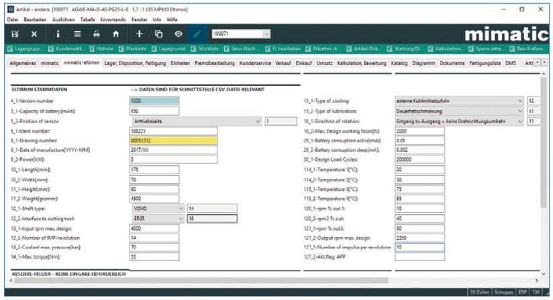553x300 pixels.
Task: Expand the Type of cooling dropdown
Action: pyautogui.click(x=520, y=101)
